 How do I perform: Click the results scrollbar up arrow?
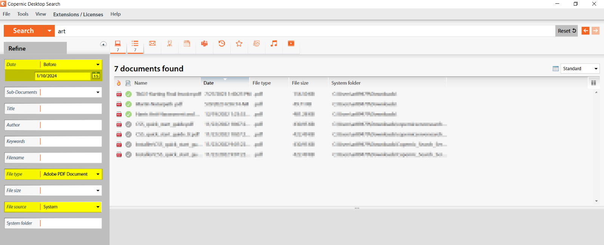596,92
